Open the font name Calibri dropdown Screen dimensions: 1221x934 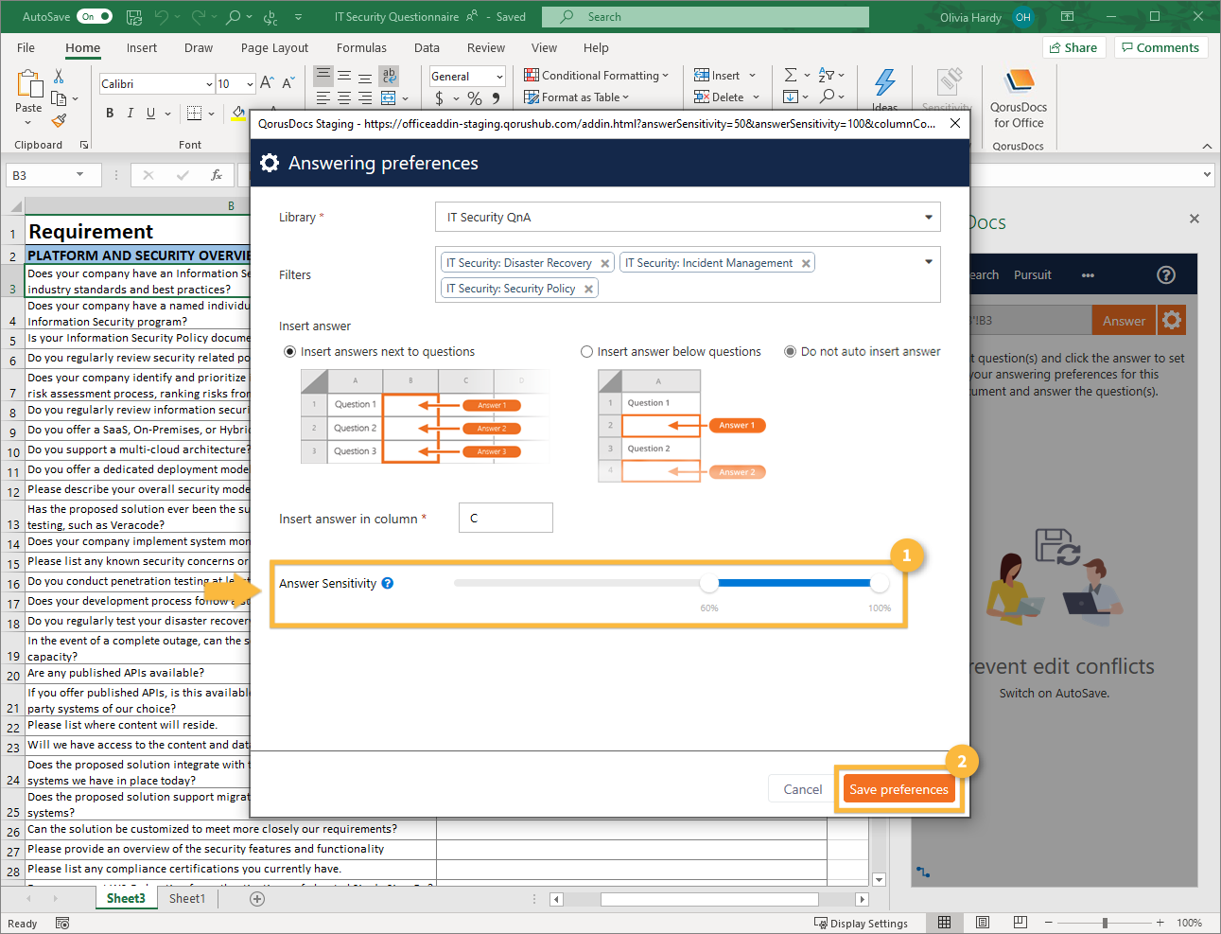coord(209,84)
